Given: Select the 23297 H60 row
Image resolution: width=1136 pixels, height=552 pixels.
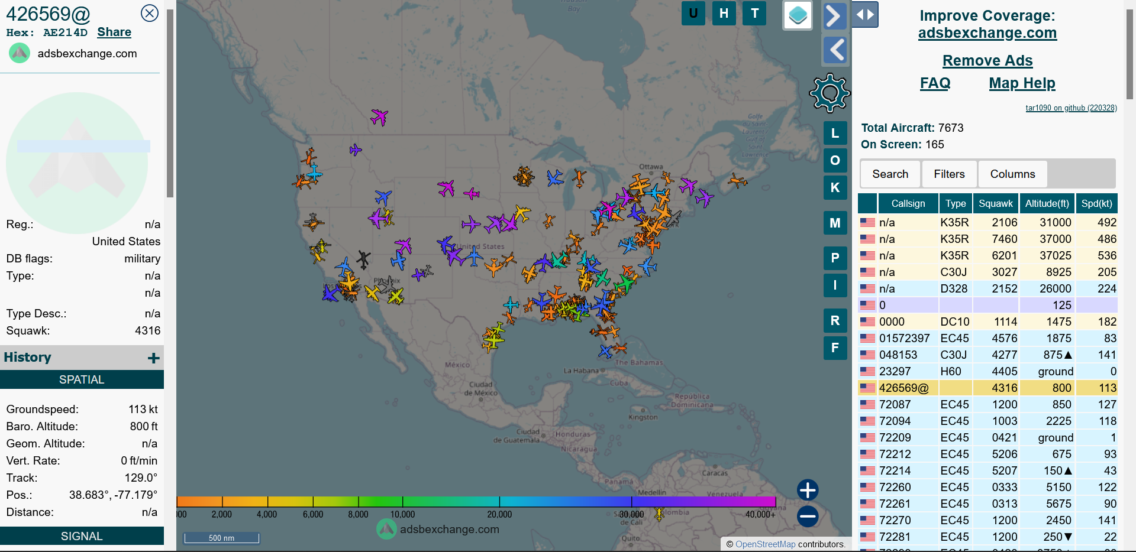Looking at the screenshot, I should [987, 371].
